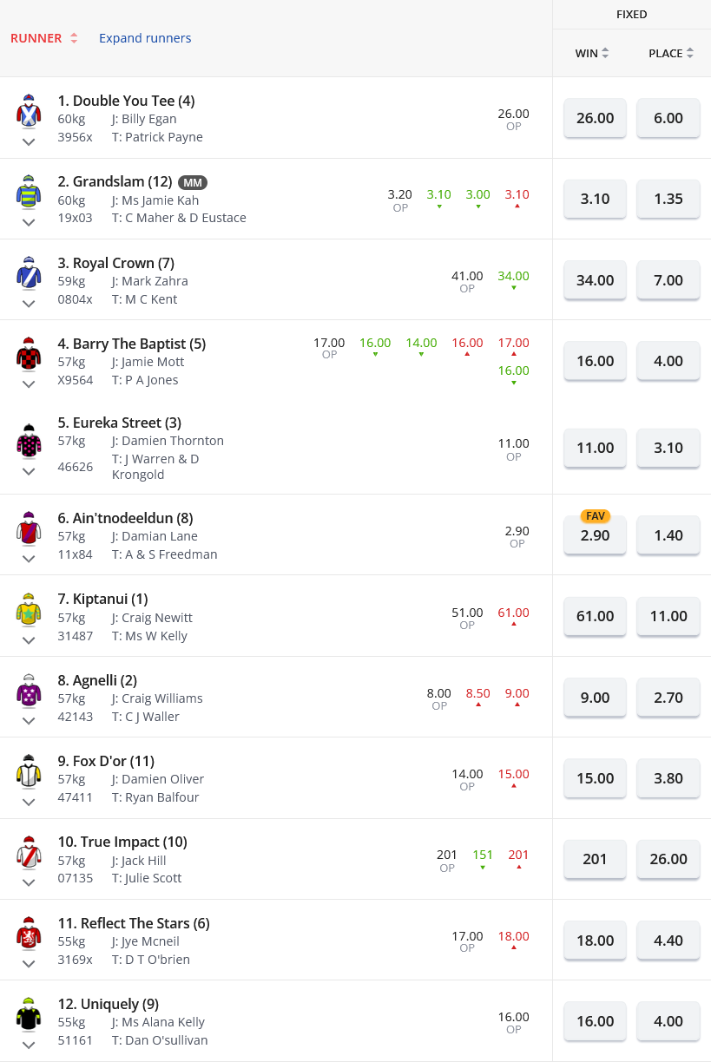Click the MM badge beside Grandslam
711x1062 pixels.
[x=193, y=182]
